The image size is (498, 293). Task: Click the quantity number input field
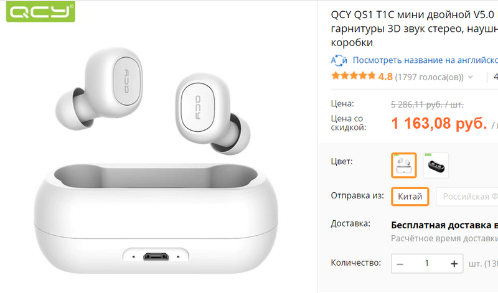pos(427,264)
